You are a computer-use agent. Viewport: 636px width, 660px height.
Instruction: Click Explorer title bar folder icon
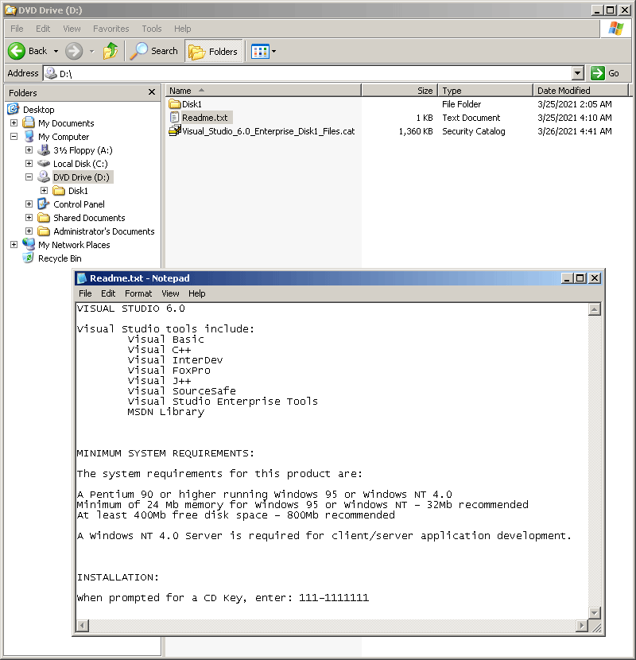click(11, 10)
